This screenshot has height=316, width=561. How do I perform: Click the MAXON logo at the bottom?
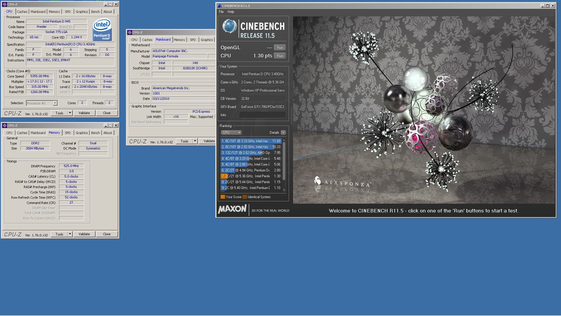click(x=232, y=209)
